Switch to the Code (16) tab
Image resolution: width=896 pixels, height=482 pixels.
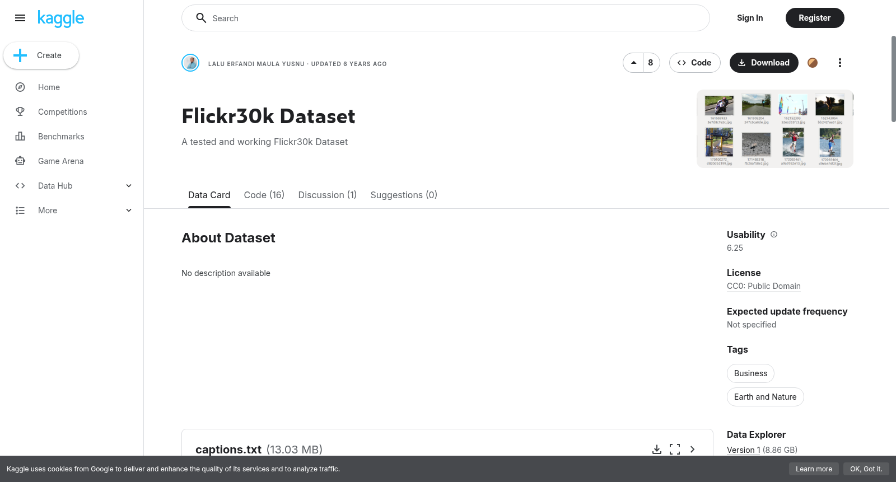(x=264, y=195)
